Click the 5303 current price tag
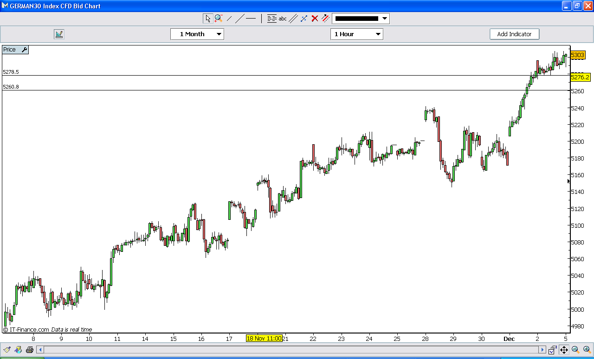594x359 pixels. click(577, 55)
